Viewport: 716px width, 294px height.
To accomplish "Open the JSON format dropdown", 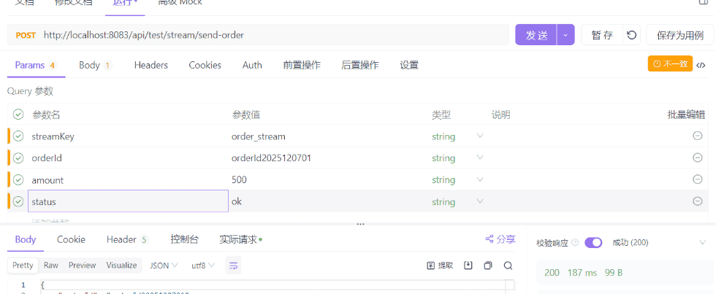I will (164, 266).
